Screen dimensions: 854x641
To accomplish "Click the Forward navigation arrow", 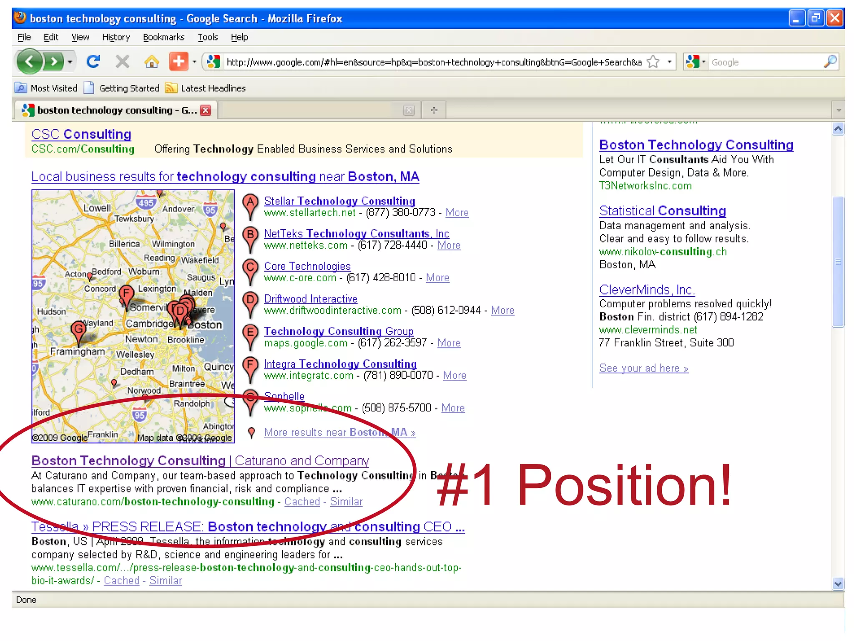I will (x=54, y=62).
